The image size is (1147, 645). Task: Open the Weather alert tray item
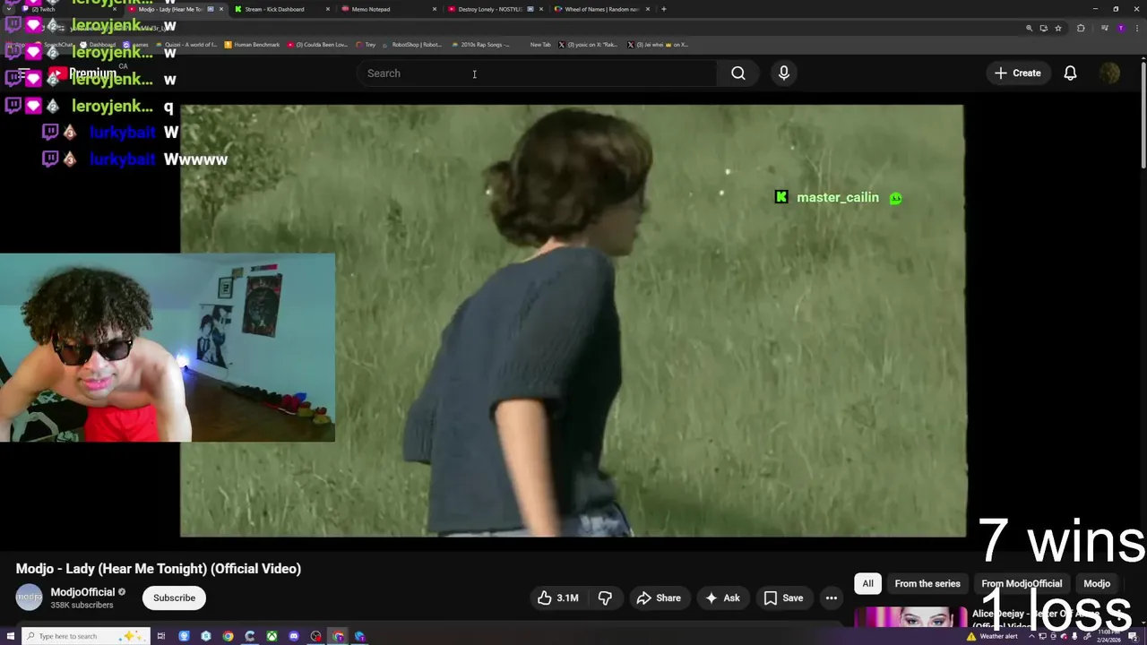tap(992, 636)
